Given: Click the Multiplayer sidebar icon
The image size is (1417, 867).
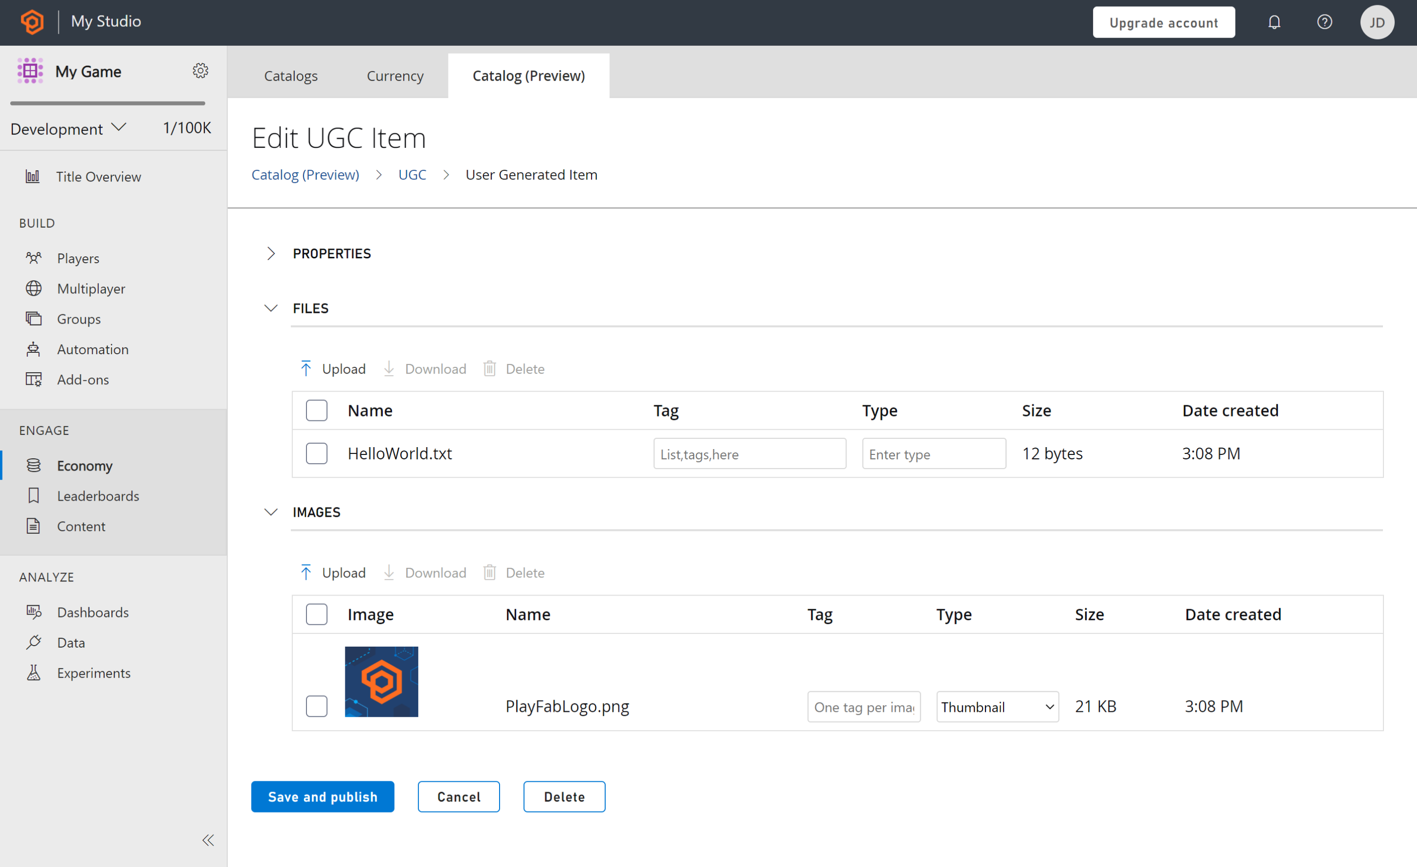Looking at the screenshot, I should (34, 288).
